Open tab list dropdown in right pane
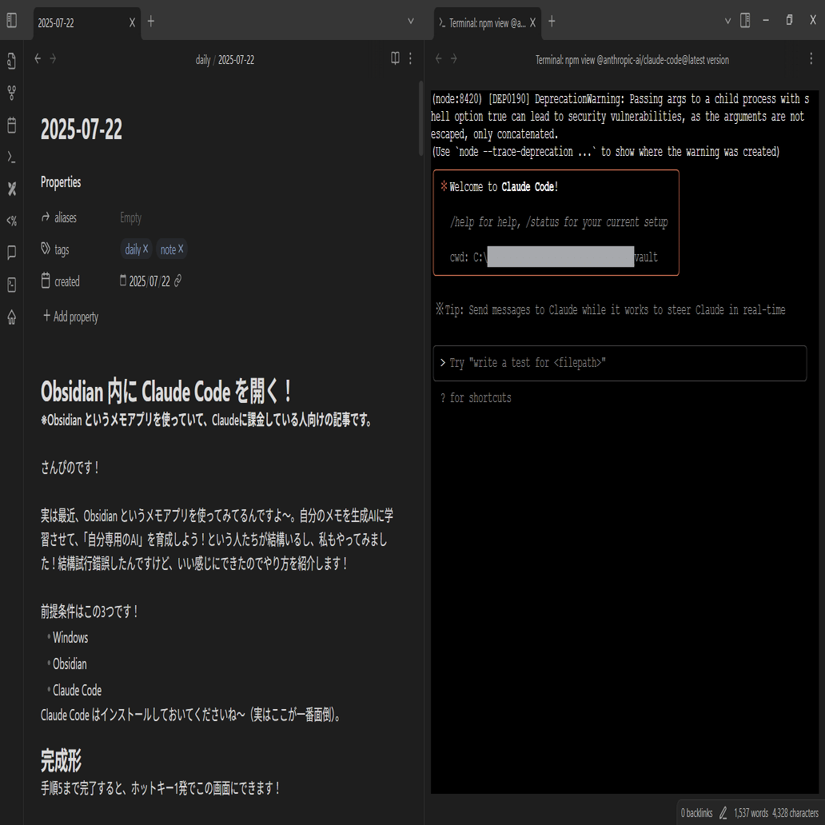This screenshot has height=825, width=825. click(727, 21)
